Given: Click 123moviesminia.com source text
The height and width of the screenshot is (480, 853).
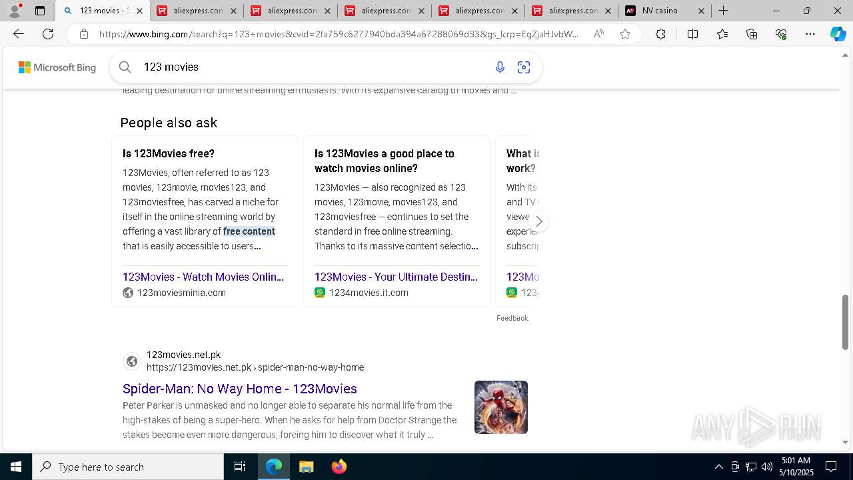Looking at the screenshot, I should click(x=181, y=293).
